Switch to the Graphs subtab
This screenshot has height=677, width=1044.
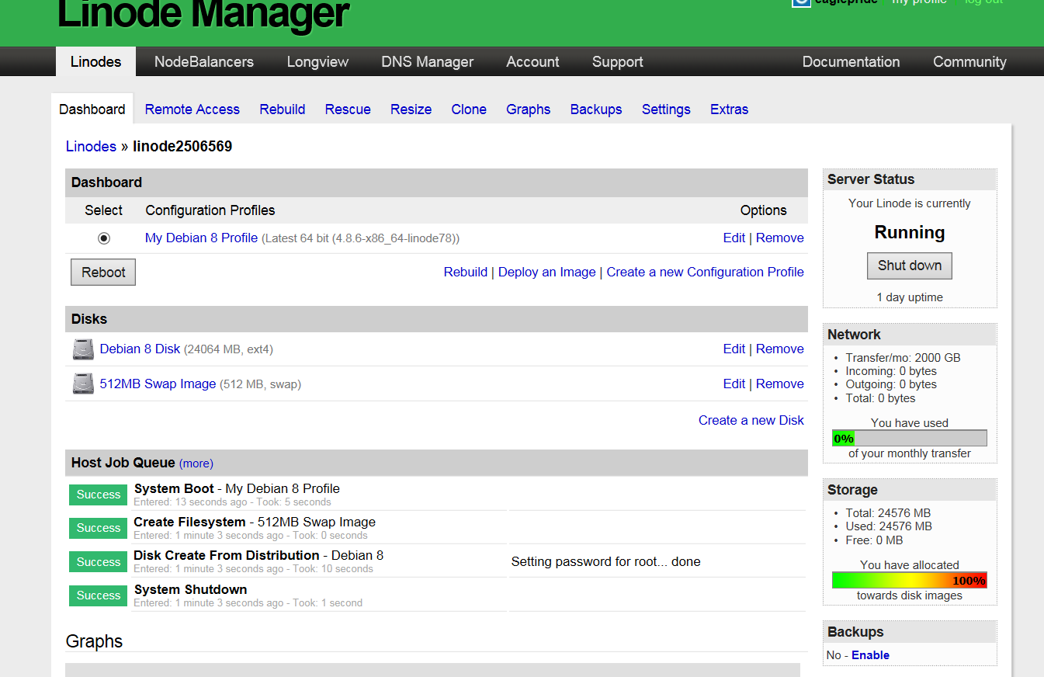tap(529, 109)
